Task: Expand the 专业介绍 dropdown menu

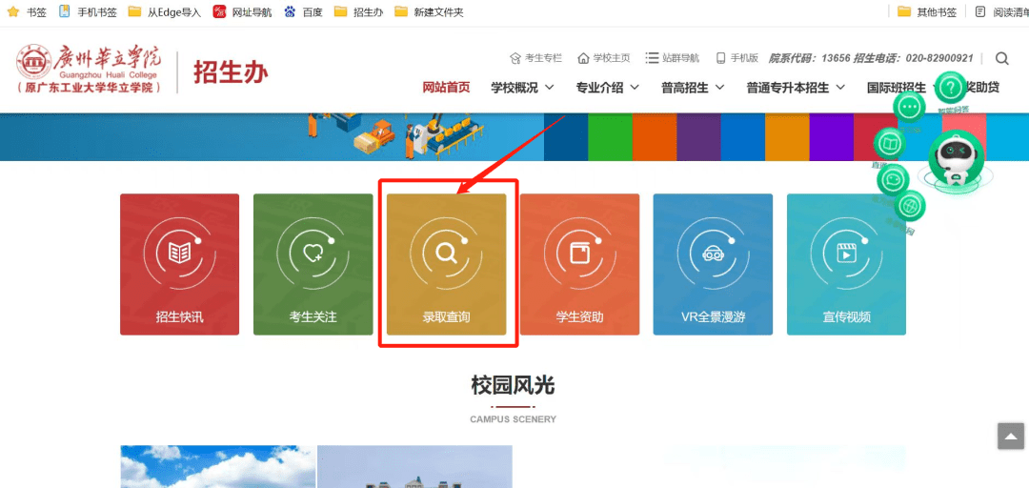Action: coord(608,88)
